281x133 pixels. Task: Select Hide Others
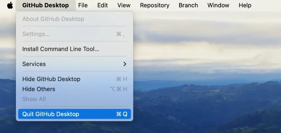pos(75,89)
